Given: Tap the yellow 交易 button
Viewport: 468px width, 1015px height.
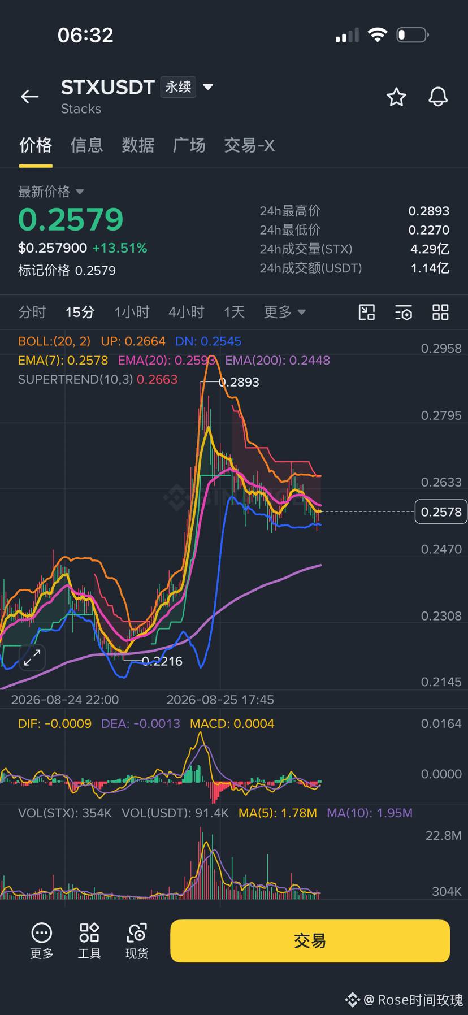Looking at the screenshot, I should [310, 941].
